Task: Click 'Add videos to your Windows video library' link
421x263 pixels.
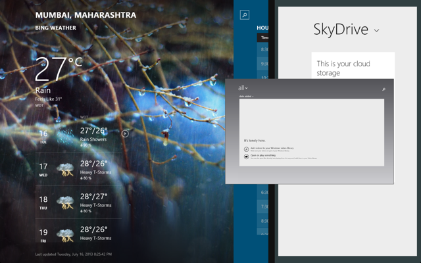Action: click(x=272, y=148)
